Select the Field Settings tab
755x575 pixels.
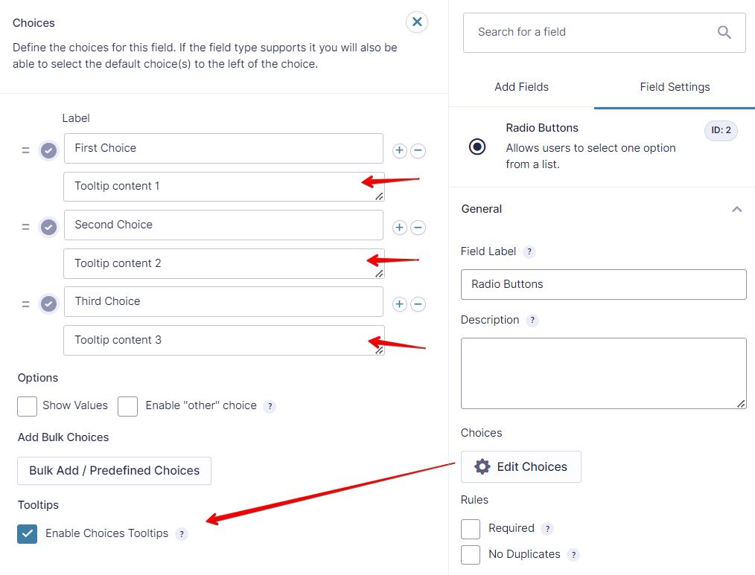[675, 87]
